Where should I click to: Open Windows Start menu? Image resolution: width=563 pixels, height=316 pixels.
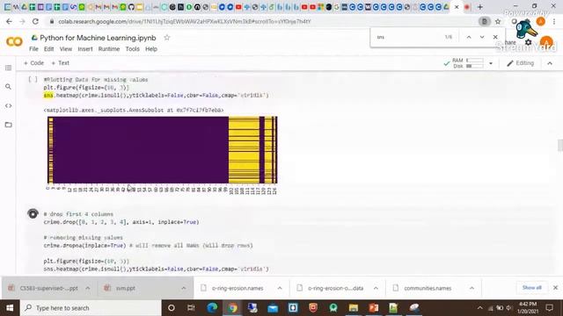pyautogui.click(x=10, y=308)
